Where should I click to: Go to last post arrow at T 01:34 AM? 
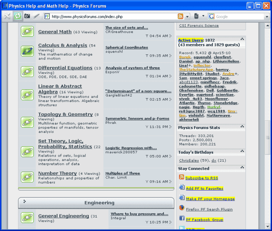click(171, 76)
